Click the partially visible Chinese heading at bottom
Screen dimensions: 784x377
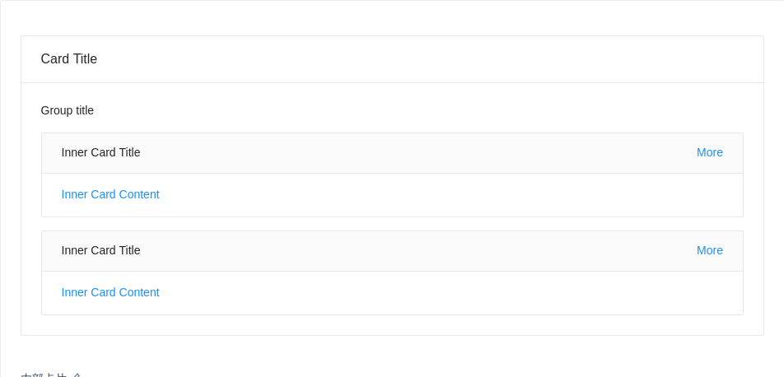51,375
